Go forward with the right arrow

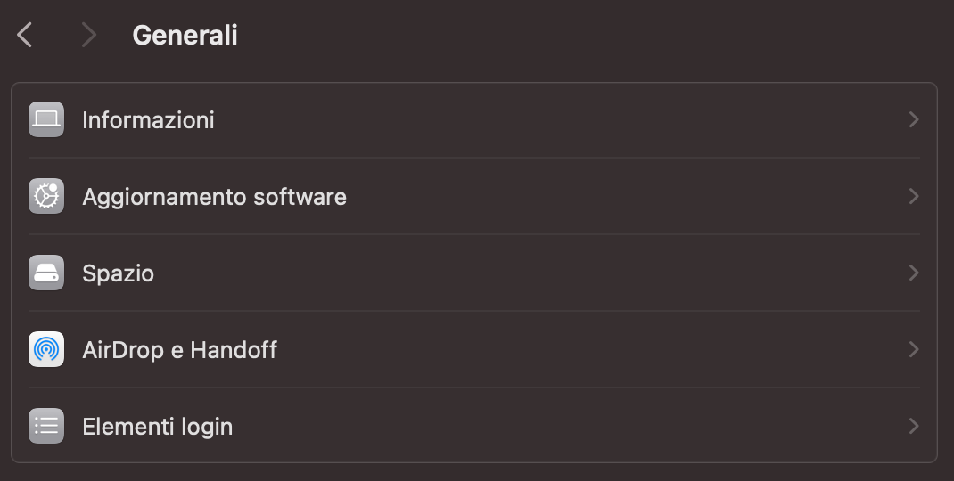pyautogui.click(x=87, y=36)
